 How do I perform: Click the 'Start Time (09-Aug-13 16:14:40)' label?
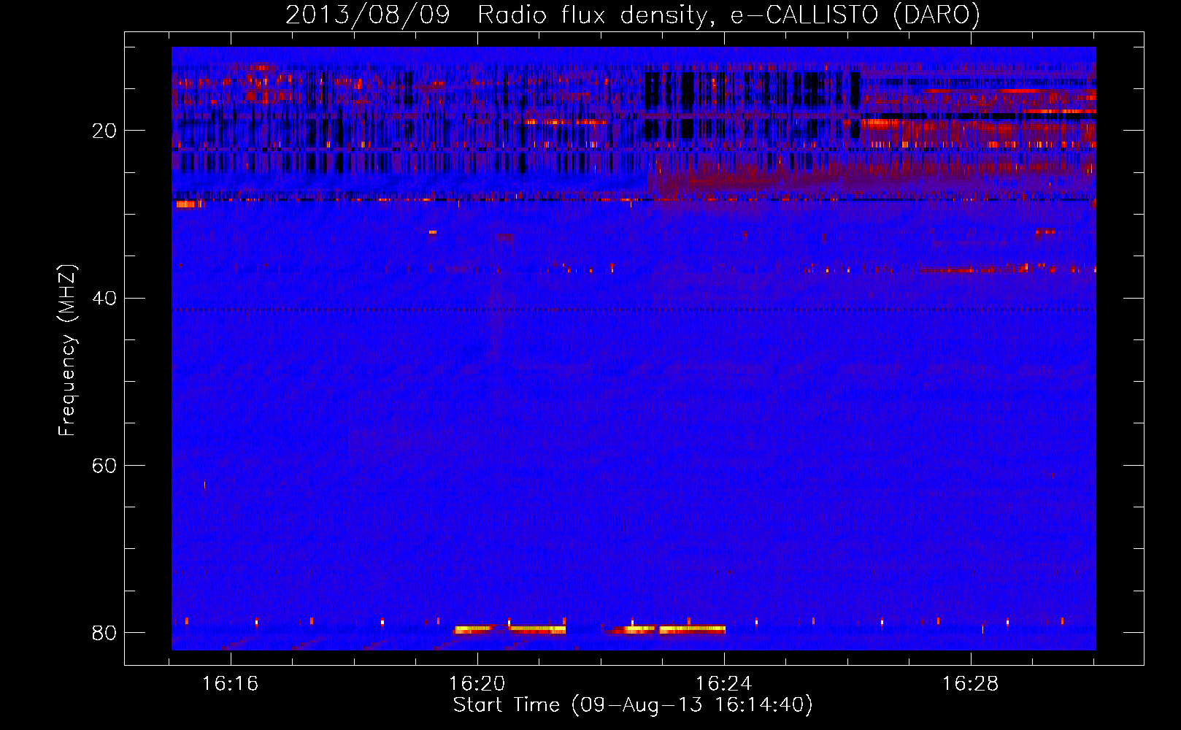(633, 705)
